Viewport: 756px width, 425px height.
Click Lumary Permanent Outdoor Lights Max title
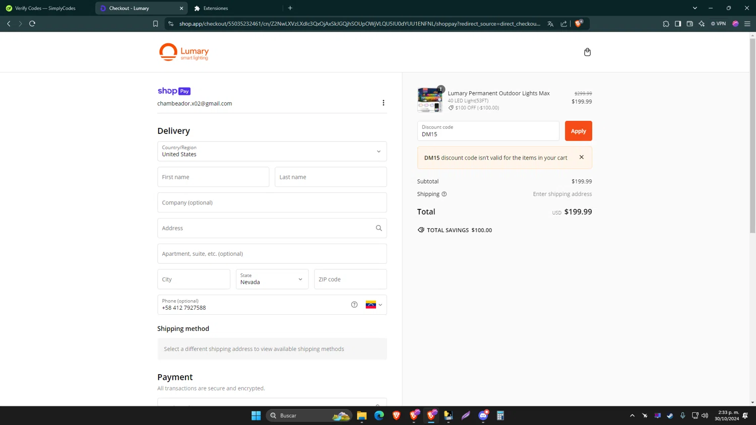click(498, 93)
